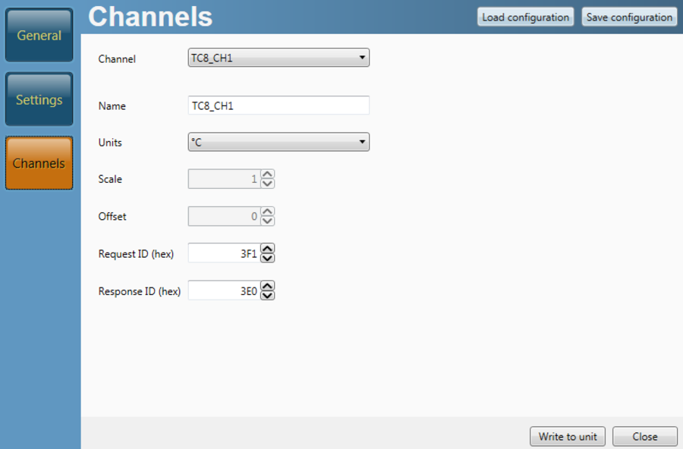Click Load configuration button
This screenshot has height=449, width=683.
coord(525,17)
